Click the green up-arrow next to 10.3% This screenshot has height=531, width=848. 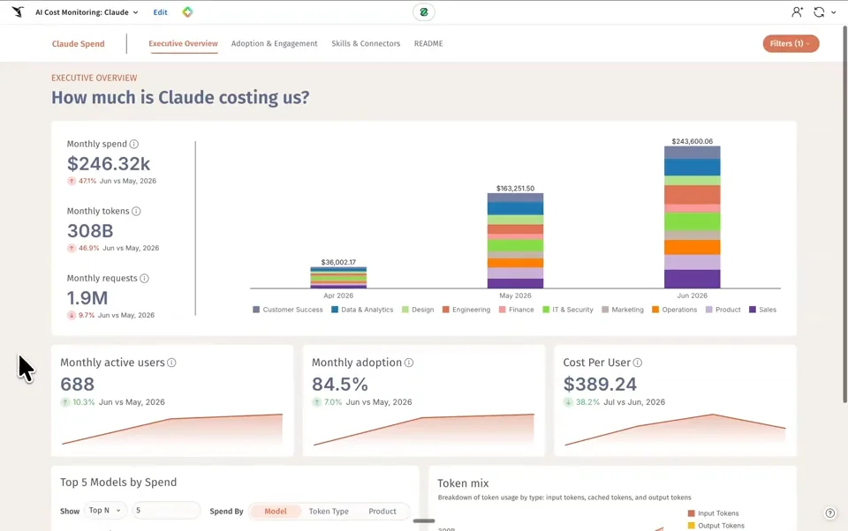click(x=65, y=402)
